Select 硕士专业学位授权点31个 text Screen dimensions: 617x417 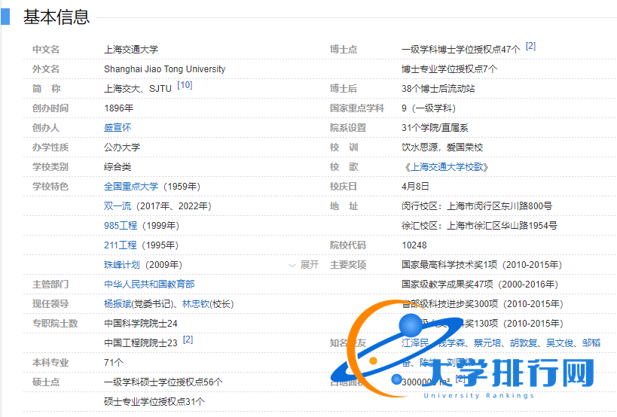154,402
